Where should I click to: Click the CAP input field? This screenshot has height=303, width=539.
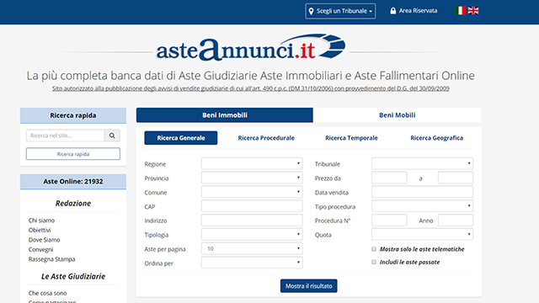pos(252,206)
